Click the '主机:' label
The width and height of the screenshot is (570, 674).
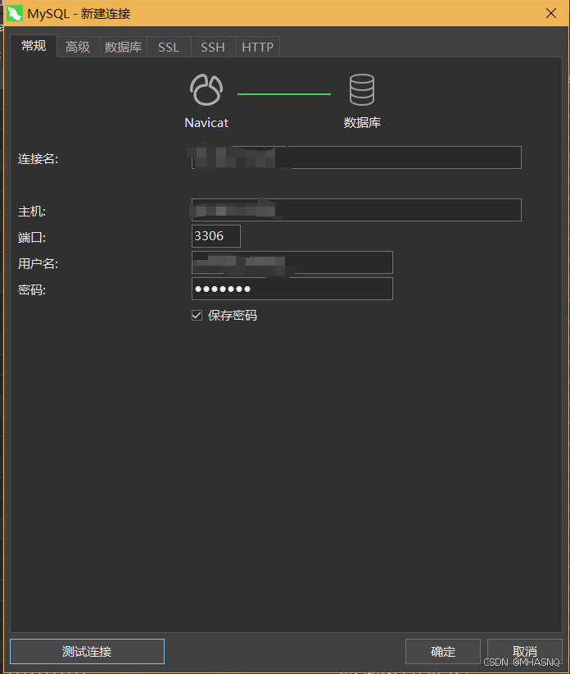(x=32, y=212)
